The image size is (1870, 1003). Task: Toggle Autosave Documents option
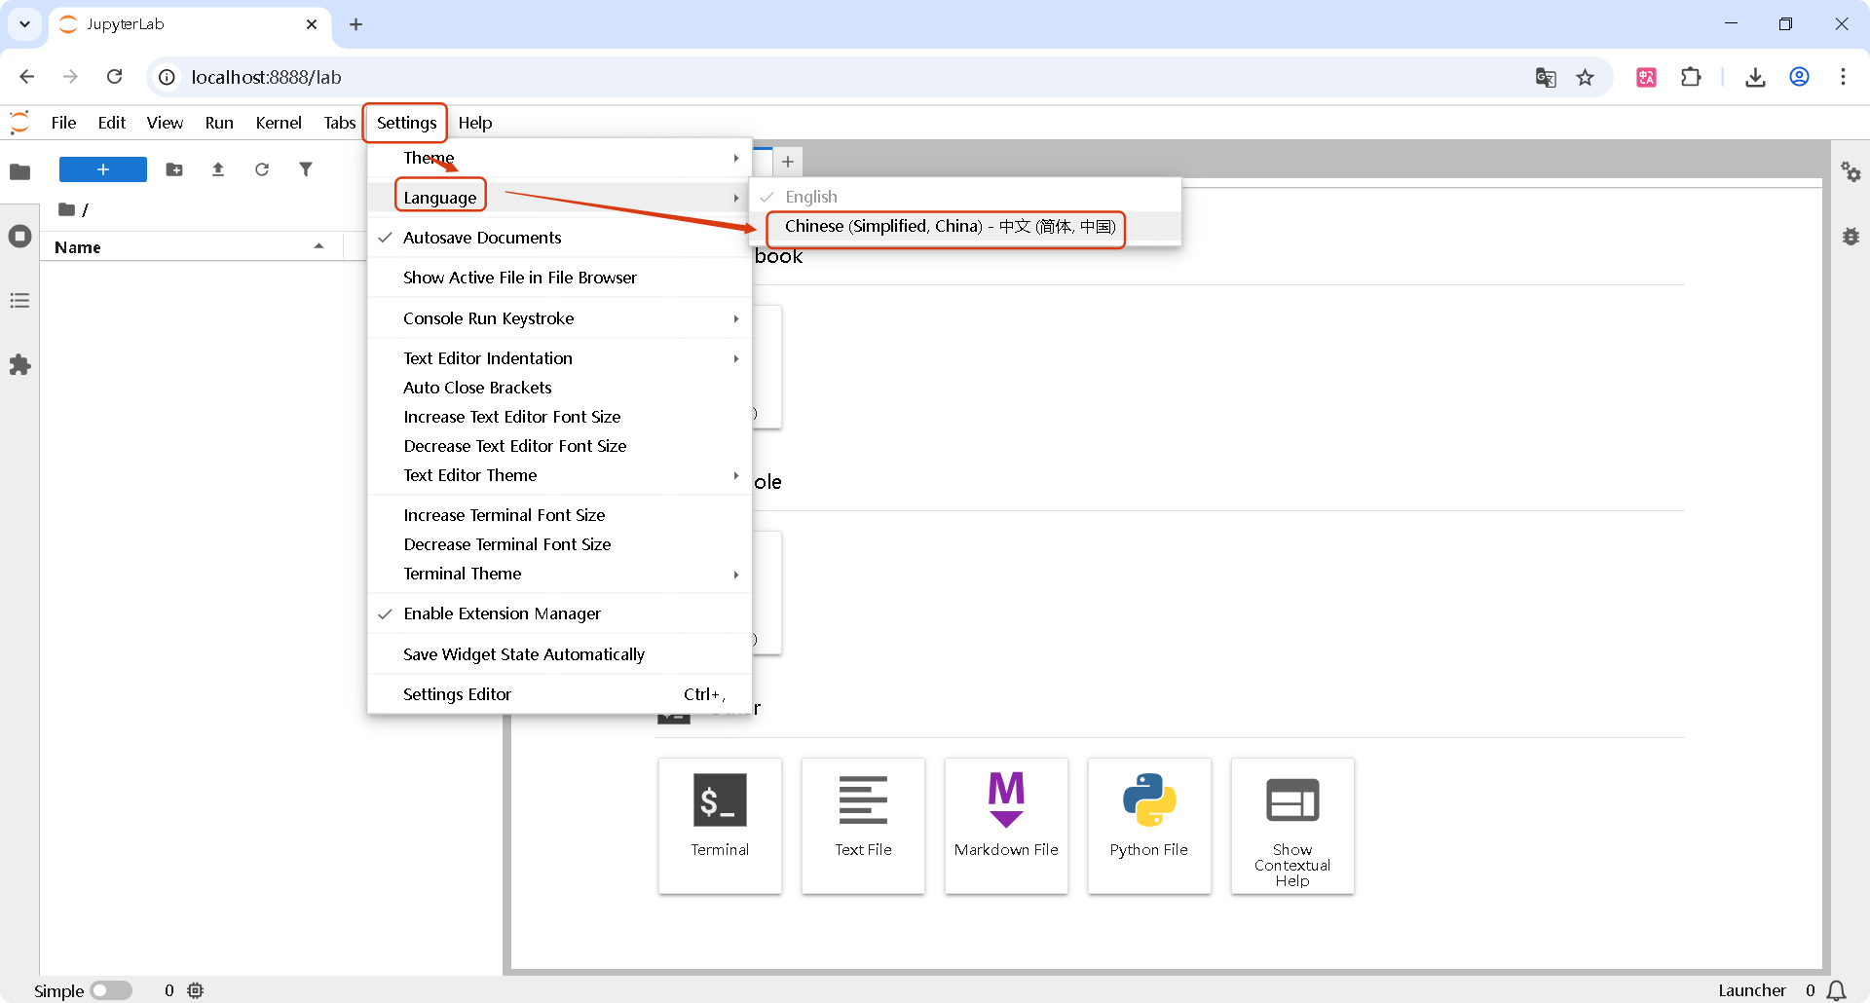click(x=560, y=238)
